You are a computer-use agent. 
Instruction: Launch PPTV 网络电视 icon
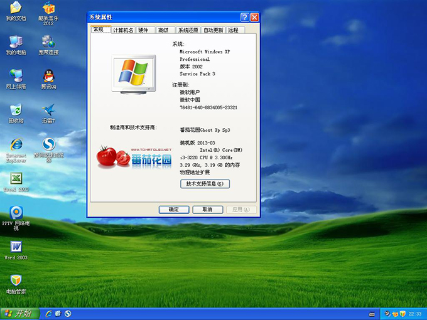click(16, 212)
